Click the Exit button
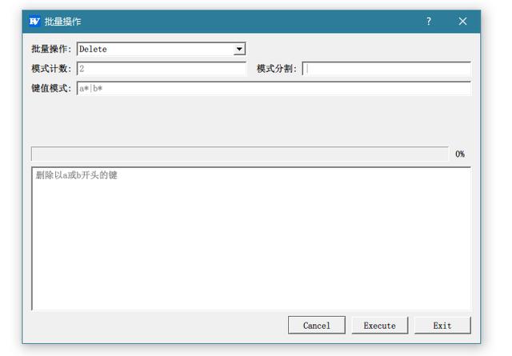512x356 pixels. (442, 326)
